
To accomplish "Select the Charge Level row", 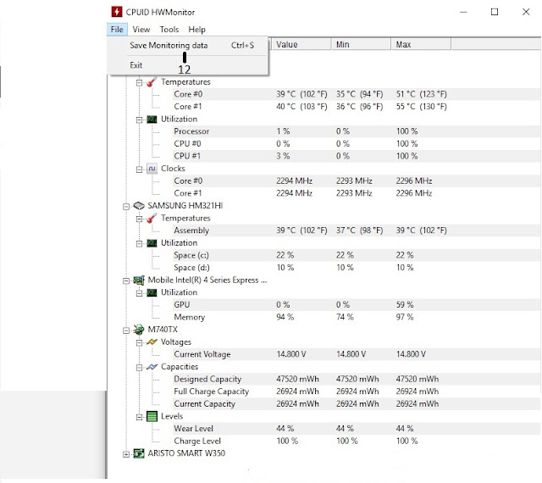I will tap(356, 441).
